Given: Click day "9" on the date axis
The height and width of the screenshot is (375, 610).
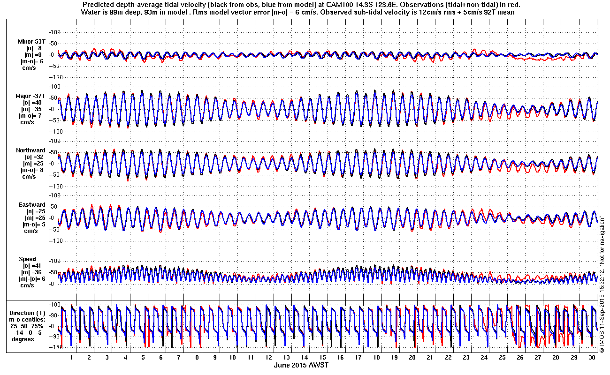Looking at the screenshot, I should click(x=215, y=358).
